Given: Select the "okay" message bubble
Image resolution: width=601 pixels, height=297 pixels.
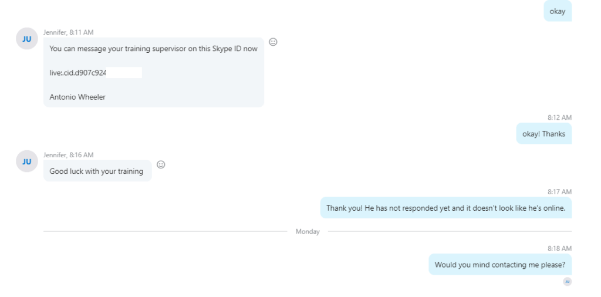Looking at the screenshot, I should coord(557,11).
